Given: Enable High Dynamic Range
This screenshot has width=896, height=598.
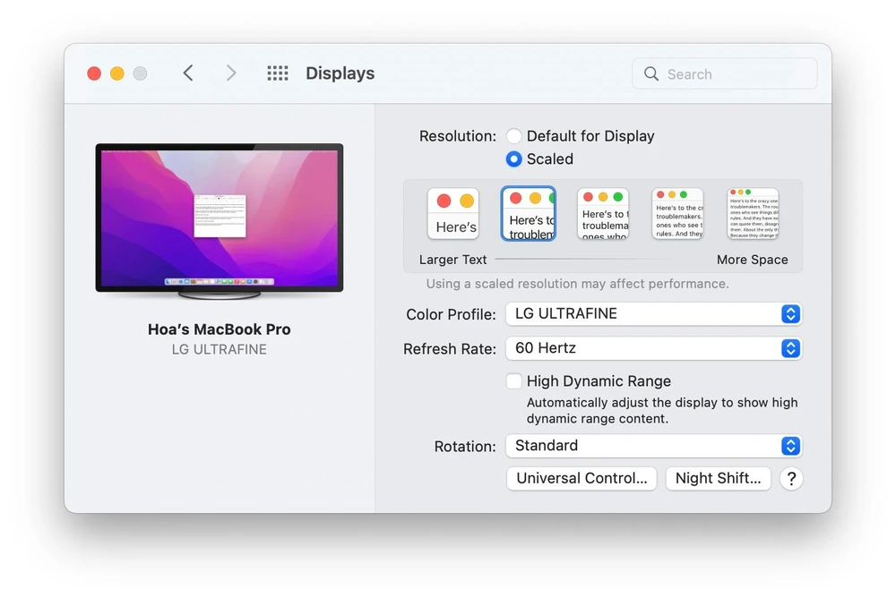Looking at the screenshot, I should click(514, 380).
